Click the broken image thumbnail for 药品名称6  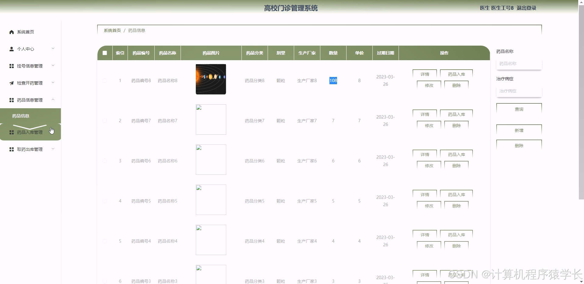pos(211,160)
